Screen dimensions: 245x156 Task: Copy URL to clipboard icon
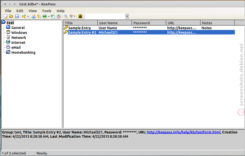coord(53,16)
